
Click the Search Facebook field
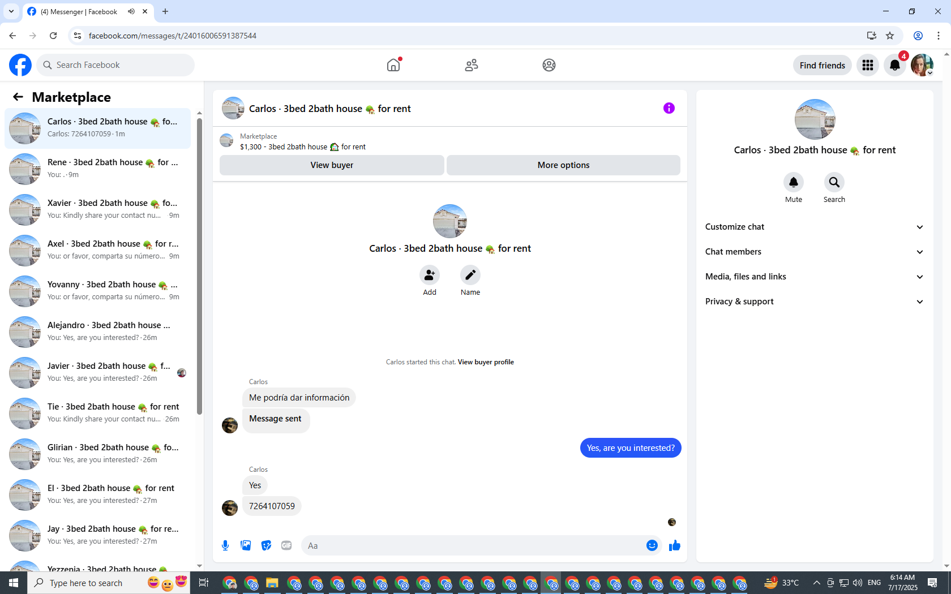coord(115,65)
